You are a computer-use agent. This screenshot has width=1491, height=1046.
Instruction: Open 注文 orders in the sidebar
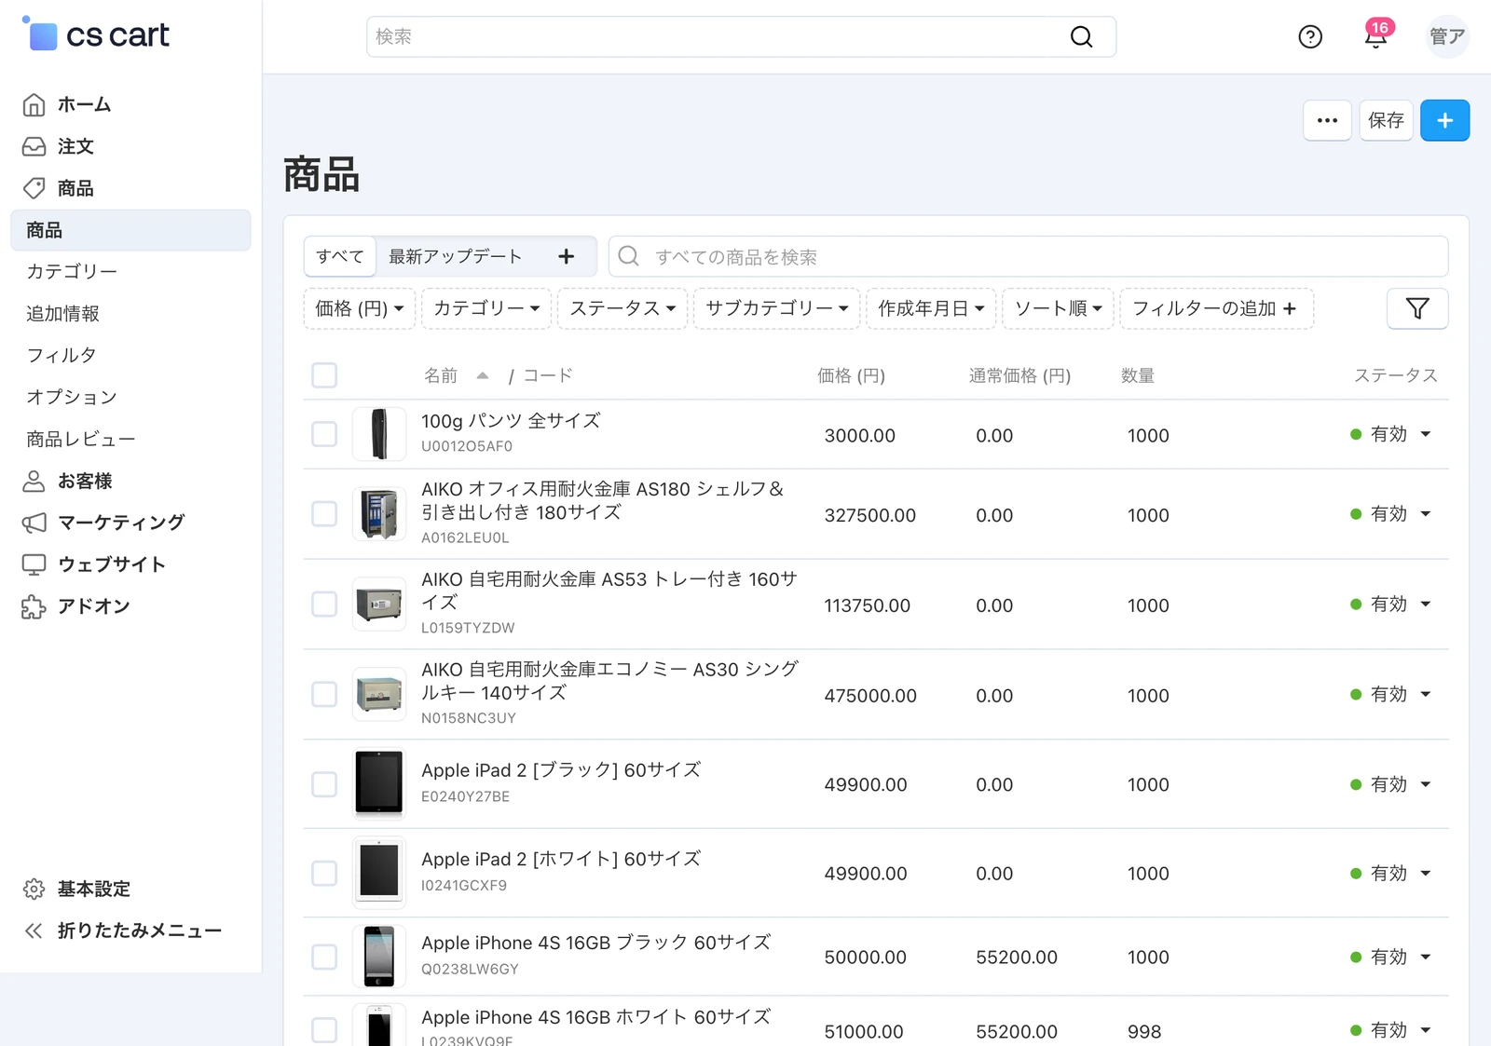point(75,146)
